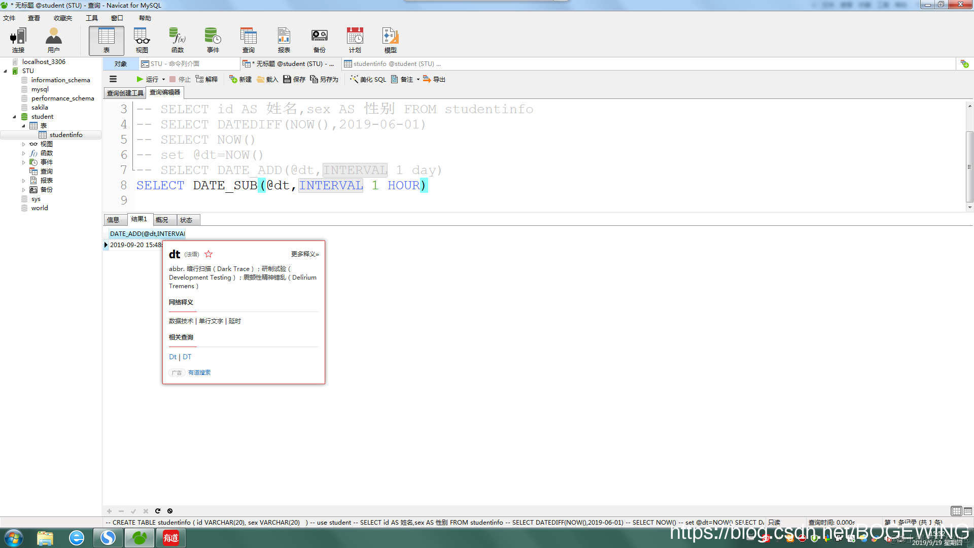Click the 更多释义 more definitions link
The height and width of the screenshot is (548, 974).
point(304,254)
